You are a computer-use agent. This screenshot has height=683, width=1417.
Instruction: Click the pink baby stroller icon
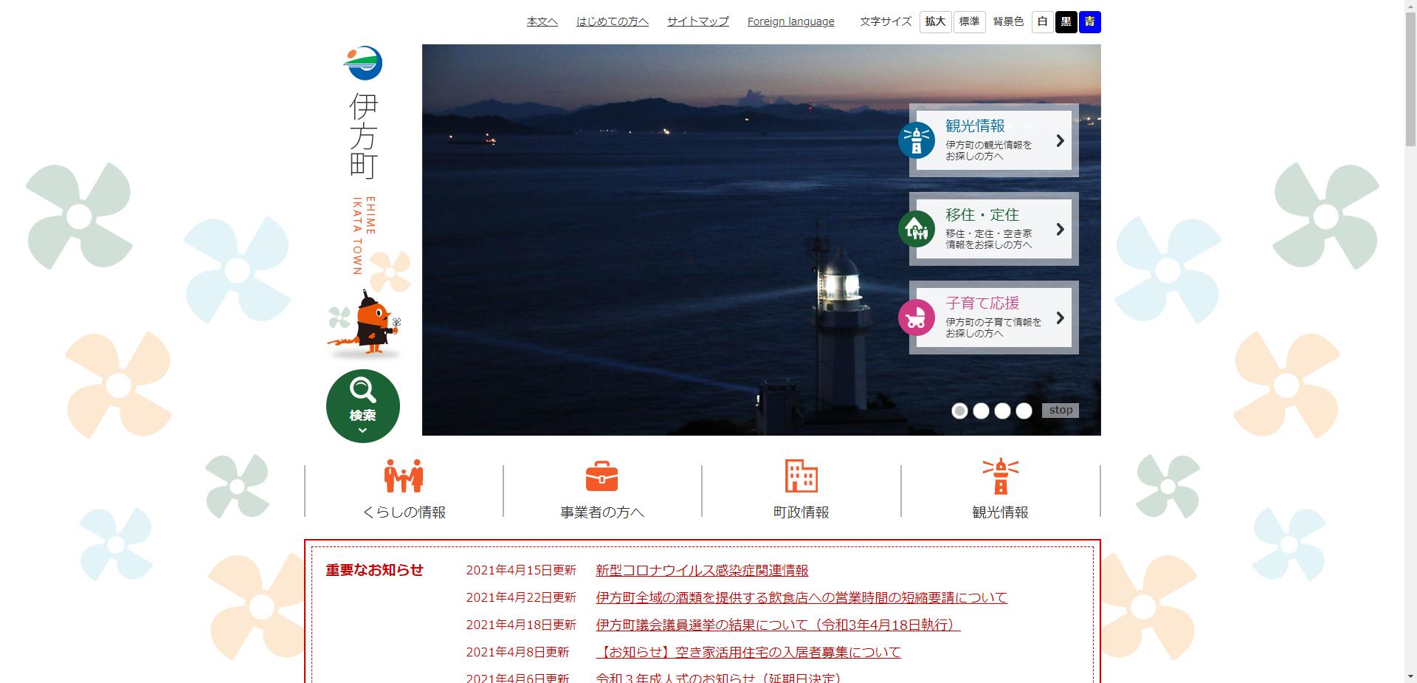tap(917, 318)
